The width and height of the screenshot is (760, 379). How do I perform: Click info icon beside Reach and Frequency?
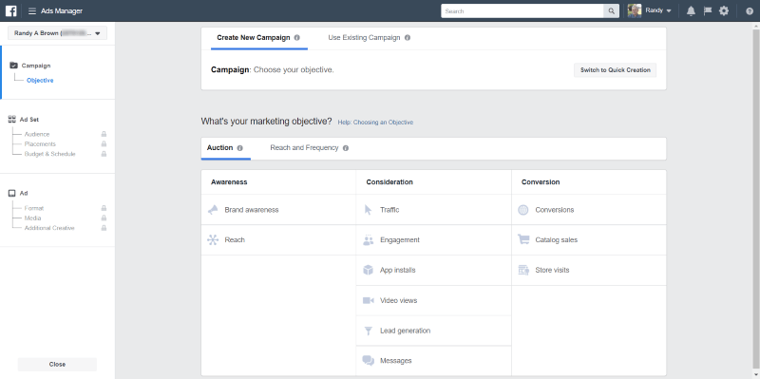point(346,148)
